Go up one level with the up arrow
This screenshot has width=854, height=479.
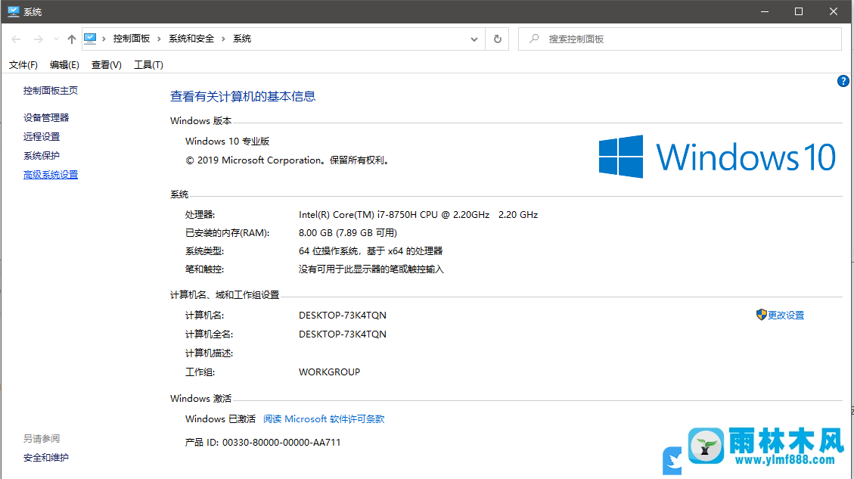(x=71, y=39)
